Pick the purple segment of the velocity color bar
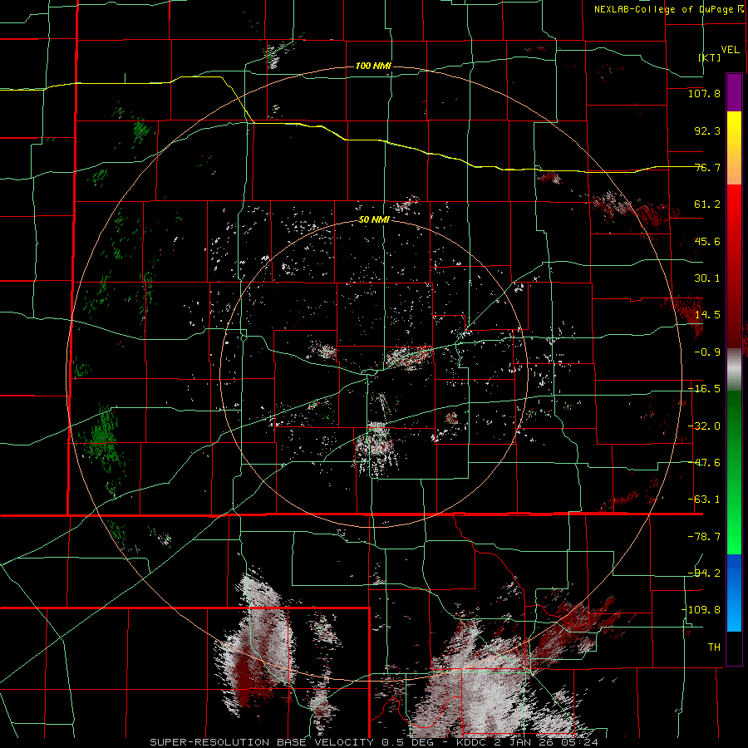The height and width of the screenshot is (748, 748). (734, 92)
